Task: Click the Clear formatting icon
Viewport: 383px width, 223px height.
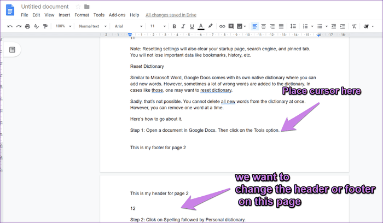Action: (354, 26)
